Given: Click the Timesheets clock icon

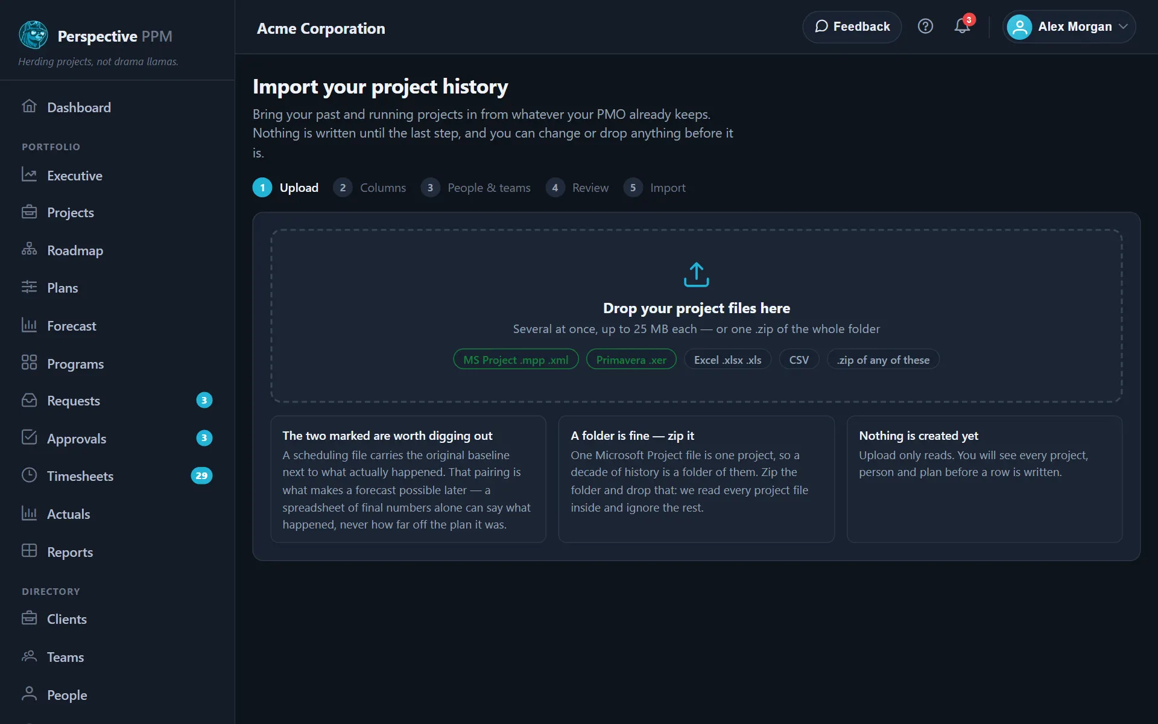Looking at the screenshot, I should [x=29, y=475].
